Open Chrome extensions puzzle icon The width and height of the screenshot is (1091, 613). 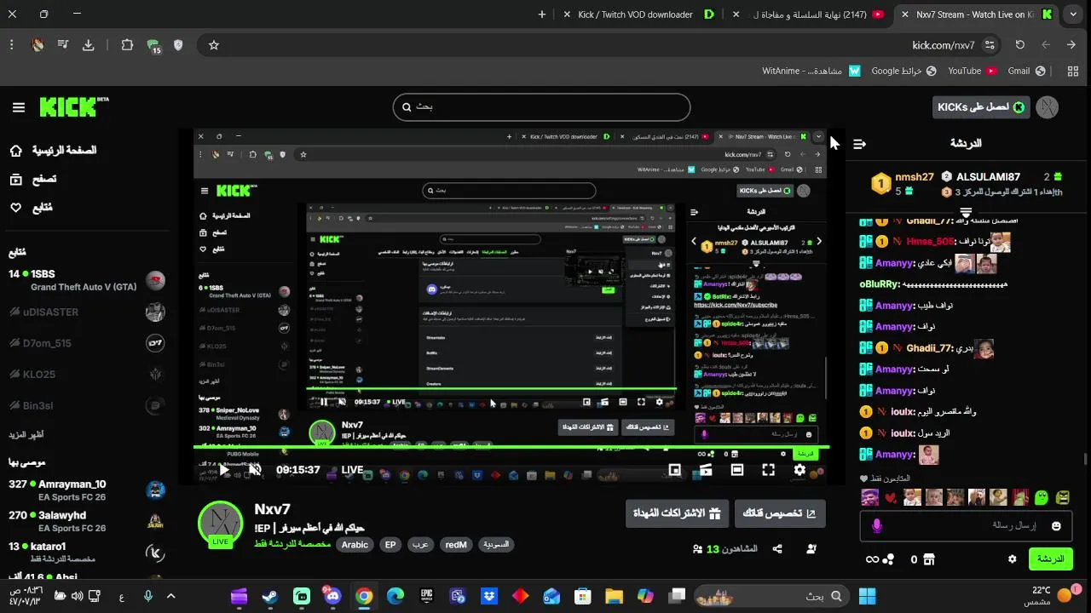tap(127, 45)
